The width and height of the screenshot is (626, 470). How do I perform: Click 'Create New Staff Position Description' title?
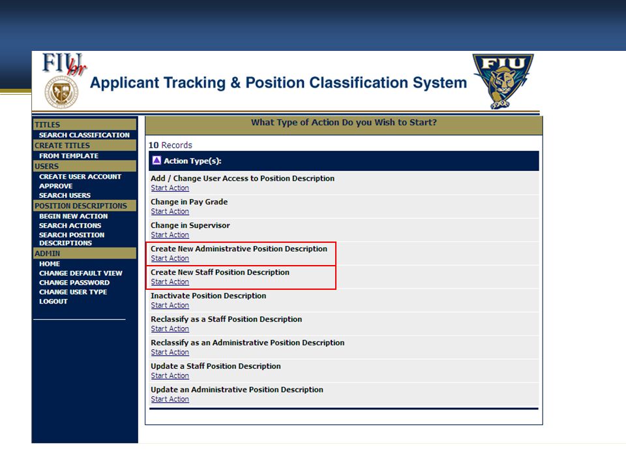[x=220, y=272]
